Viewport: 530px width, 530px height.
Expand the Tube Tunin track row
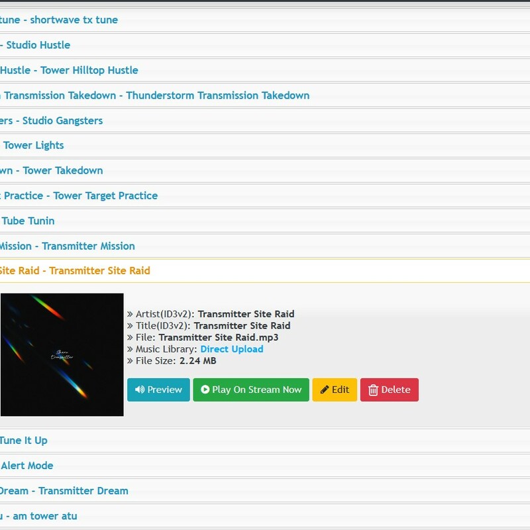pos(265,221)
